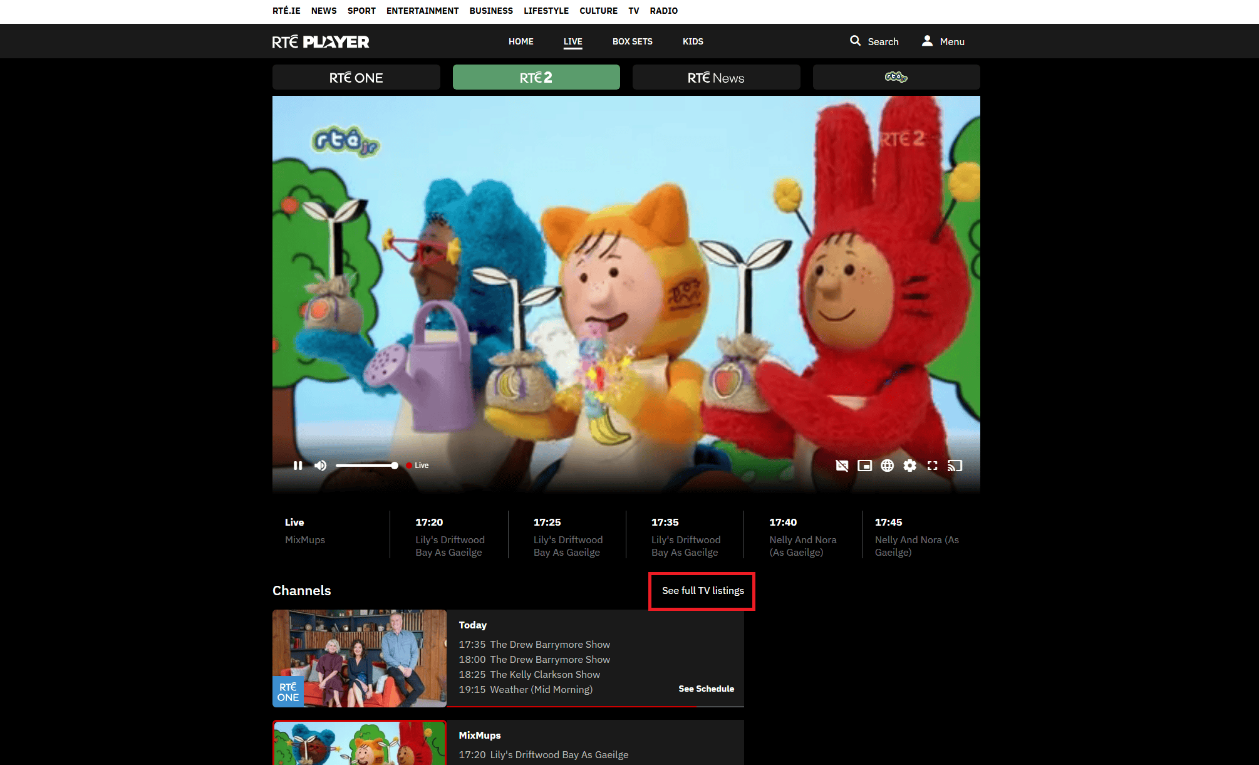Image resolution: width=1259 pixels, height=765 pixels.
Task: Open the globe language icon in player
Action: point(887,466)
